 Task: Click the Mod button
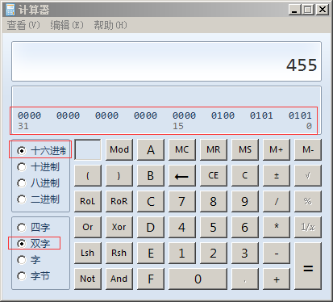(x=119, y=149)
